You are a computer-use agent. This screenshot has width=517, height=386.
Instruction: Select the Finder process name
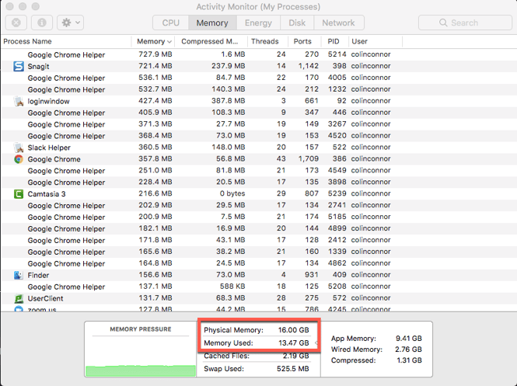(x=38, y=275)
